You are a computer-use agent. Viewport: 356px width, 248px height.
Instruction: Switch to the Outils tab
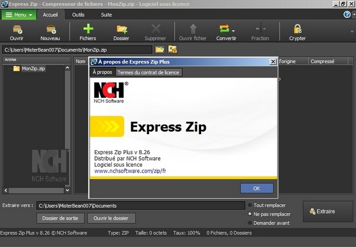pyautogui.click(x=78, y=15)
